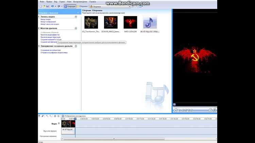Collapse the Монтаж фильма section

tap(76, 28)
